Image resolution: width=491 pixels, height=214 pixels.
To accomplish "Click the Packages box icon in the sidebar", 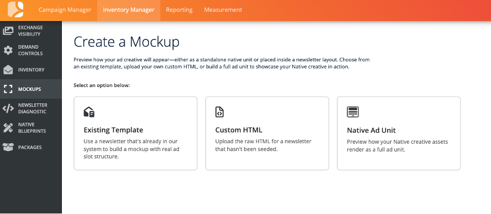I will tap(8, 147).
